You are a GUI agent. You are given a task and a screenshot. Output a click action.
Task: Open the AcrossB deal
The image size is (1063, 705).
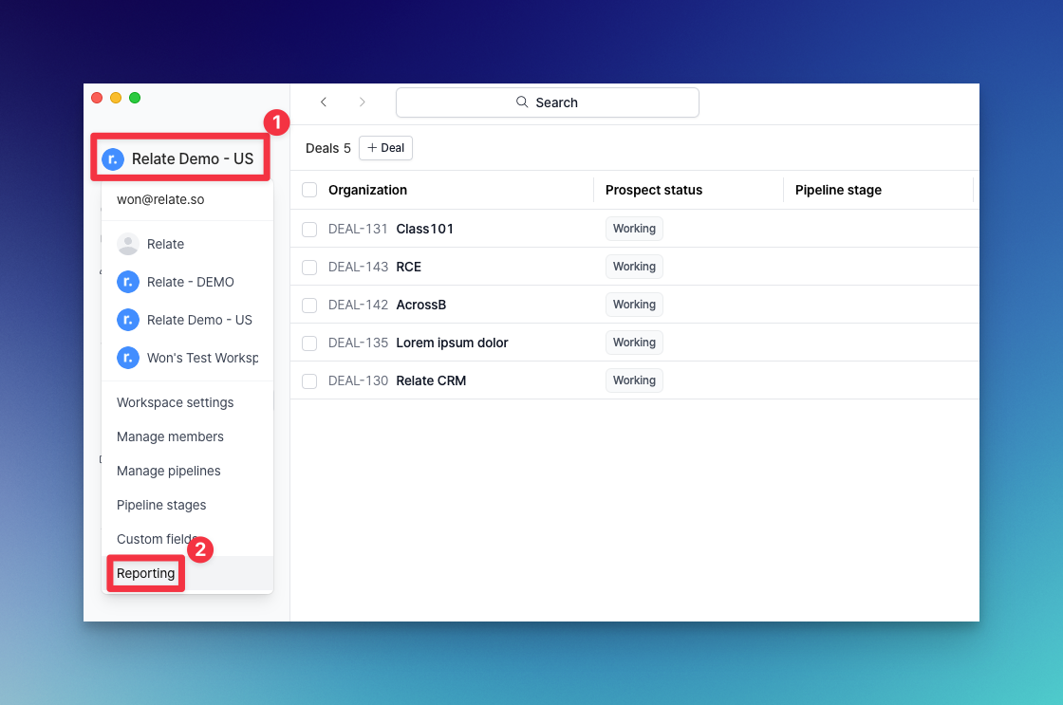[x=421, y=305]
